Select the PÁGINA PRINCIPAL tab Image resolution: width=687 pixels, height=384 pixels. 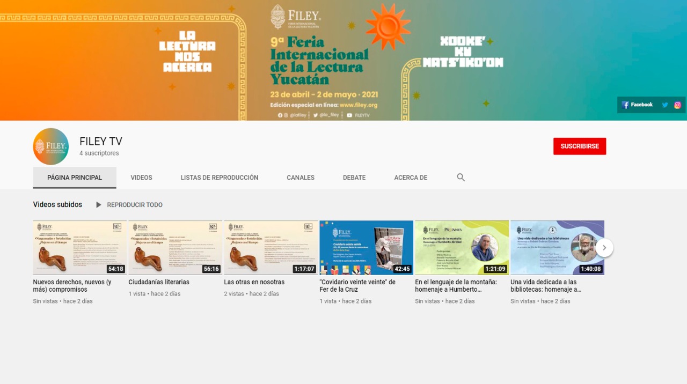click(75, 178)
